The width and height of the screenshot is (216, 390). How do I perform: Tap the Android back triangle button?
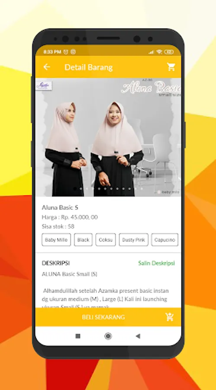138,336
